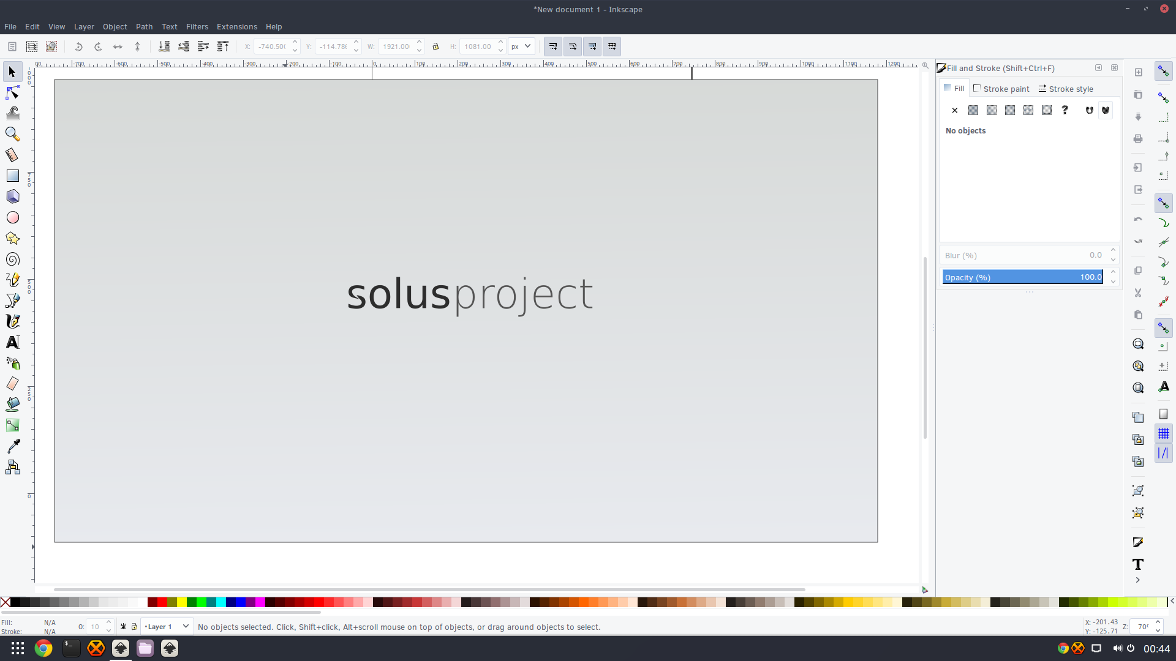Select the 3D Box tool
This screenshot has width=1176, height=661.
pyautogui.click(x=12, y=196)
